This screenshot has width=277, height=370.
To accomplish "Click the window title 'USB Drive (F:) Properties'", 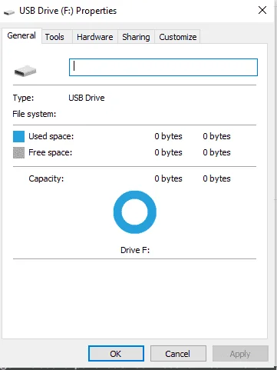I will pyautogui.click(x=68, y=11).
